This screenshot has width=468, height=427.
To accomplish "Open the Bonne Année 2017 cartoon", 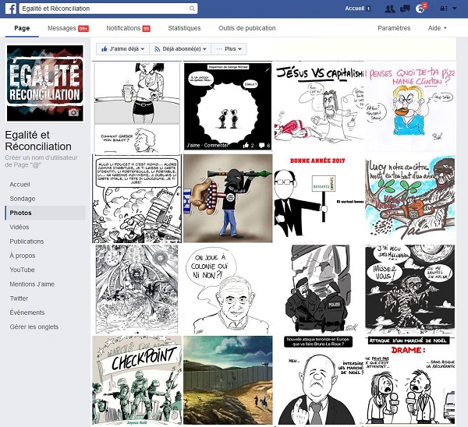I will [x=319, y=199].
